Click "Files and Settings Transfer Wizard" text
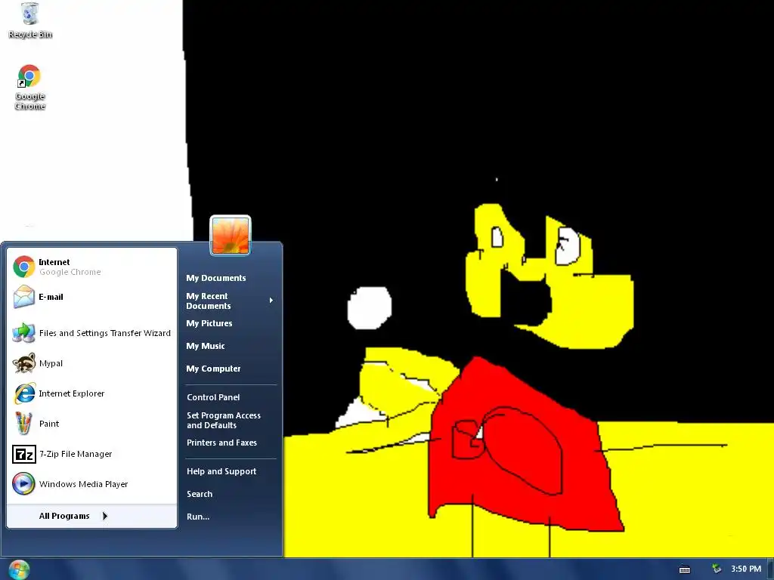This screenshot has width=774, height=580. [104, 333]
